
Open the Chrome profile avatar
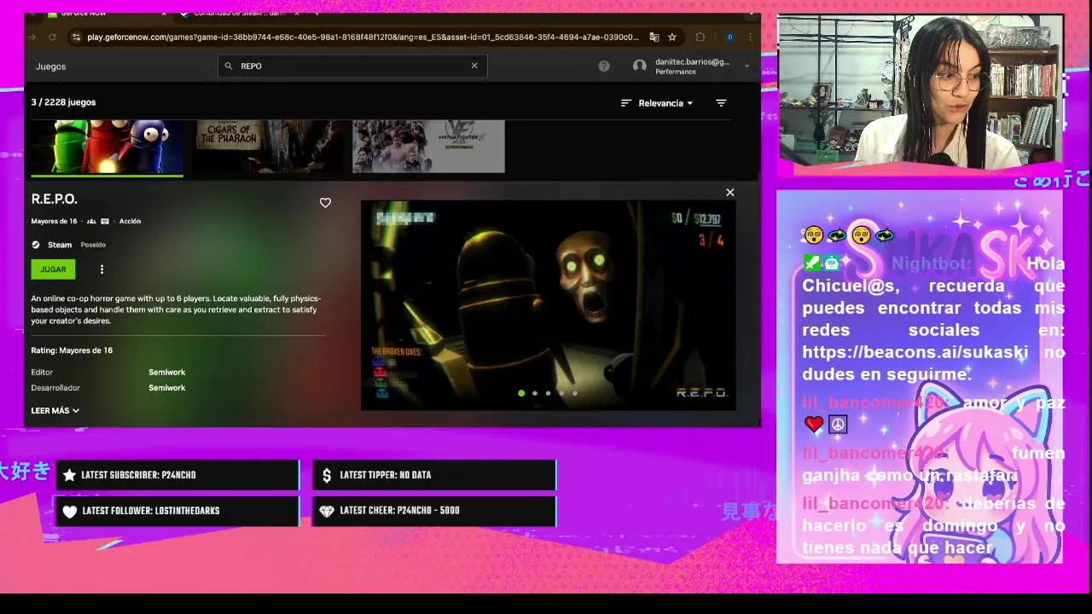tap(729, 37)
